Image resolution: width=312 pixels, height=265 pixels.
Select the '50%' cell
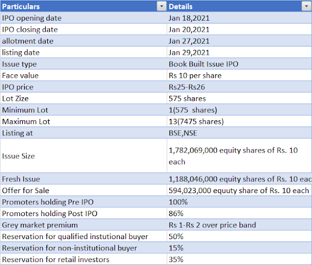[x=239, y=237]
